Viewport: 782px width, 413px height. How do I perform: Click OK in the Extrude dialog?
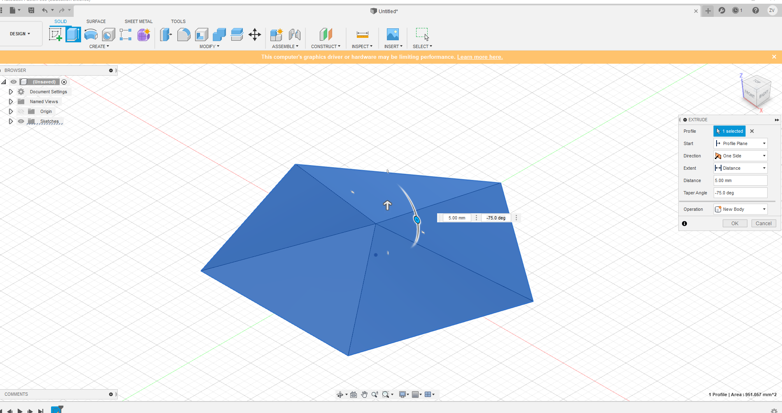735,224
